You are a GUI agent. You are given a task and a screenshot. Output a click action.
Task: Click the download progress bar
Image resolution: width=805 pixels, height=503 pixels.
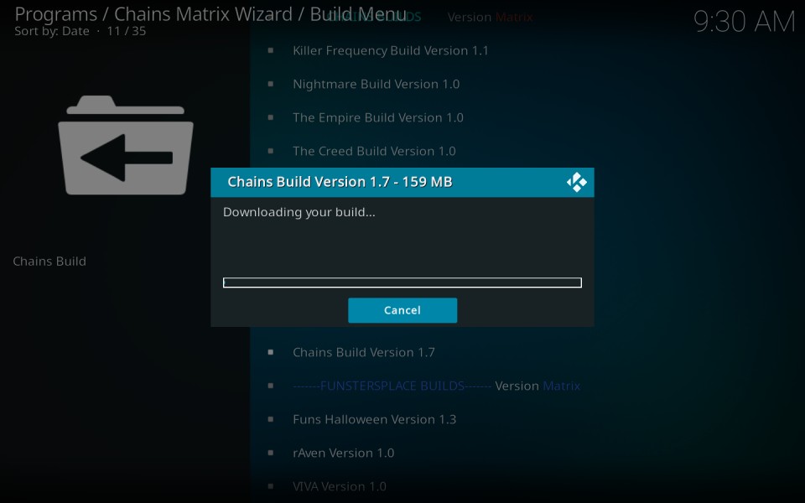click(x=402, y=283)
